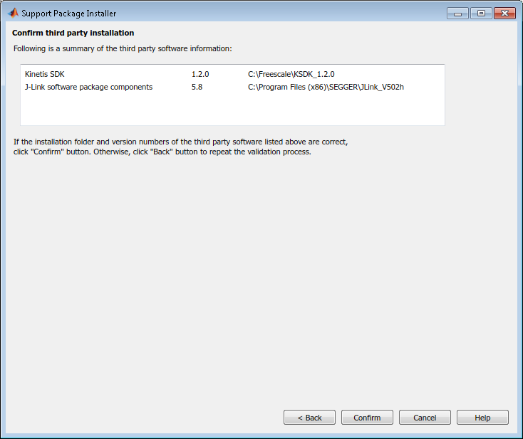Click the Support Package Installer window title

click(69, 14)
